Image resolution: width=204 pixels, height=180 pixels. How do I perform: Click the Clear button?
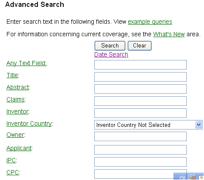[139, 46]
